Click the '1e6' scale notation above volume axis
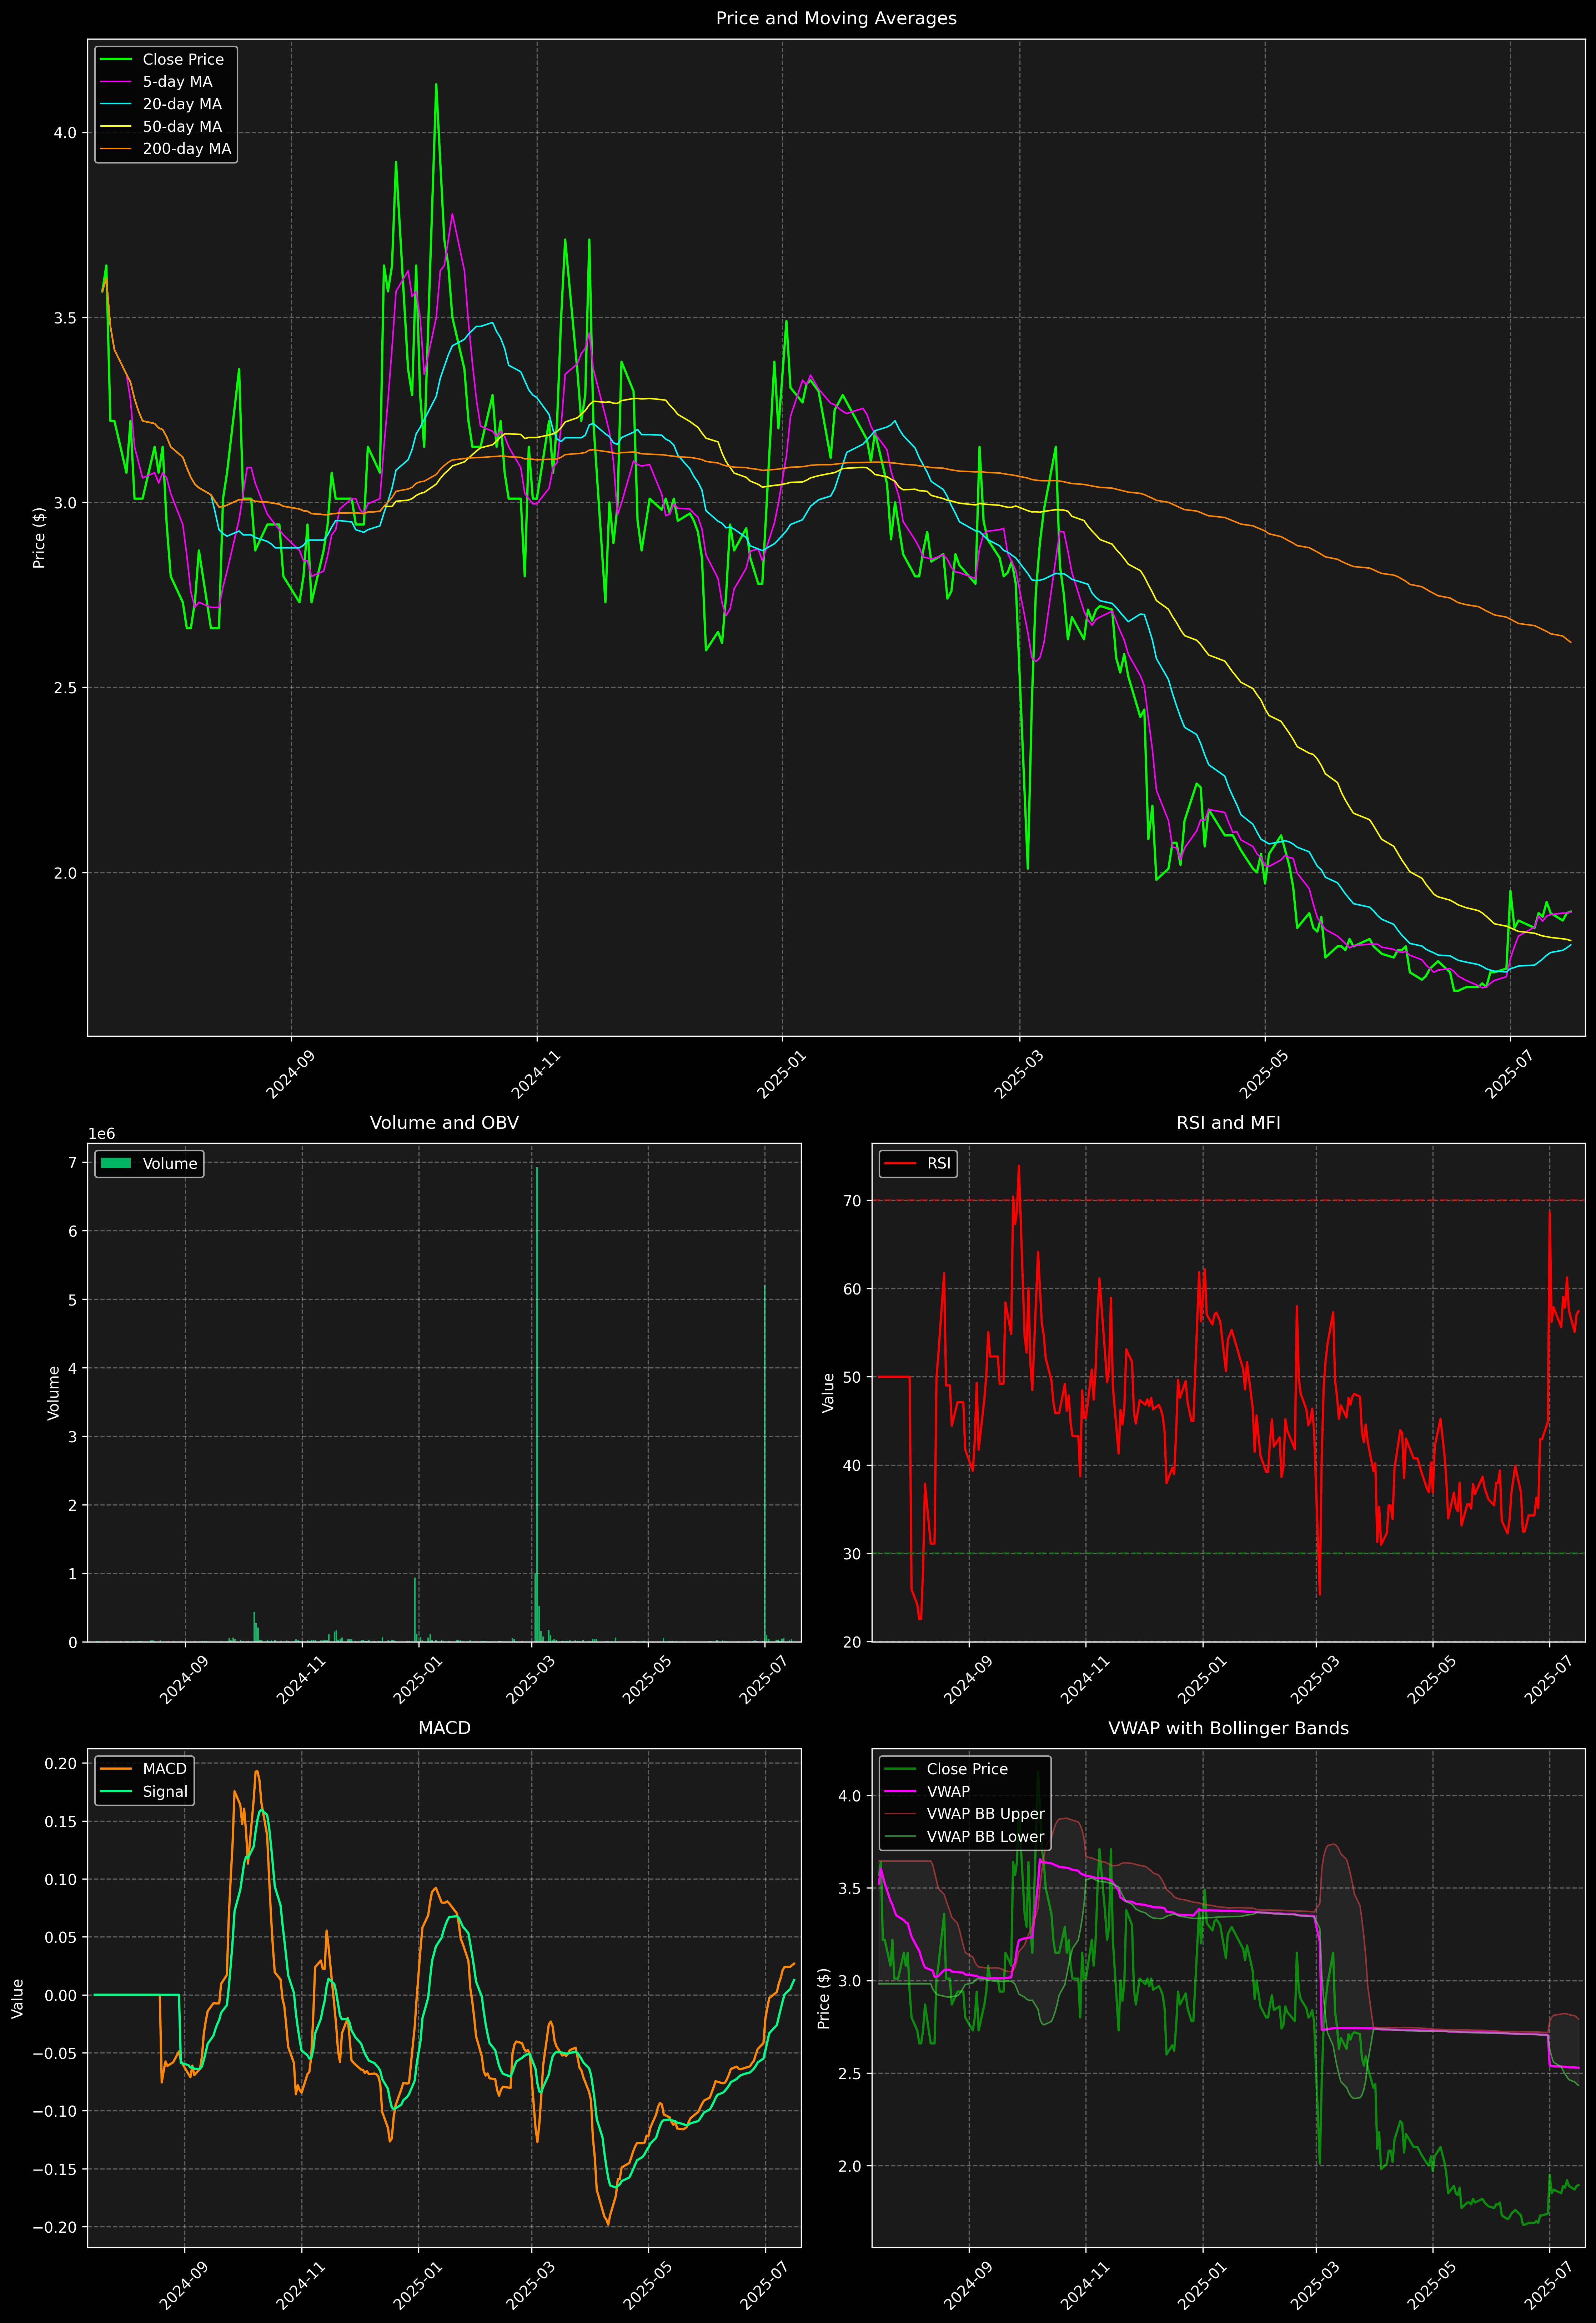This screenshot has height=2323, width=1596. click(102, 1133)
